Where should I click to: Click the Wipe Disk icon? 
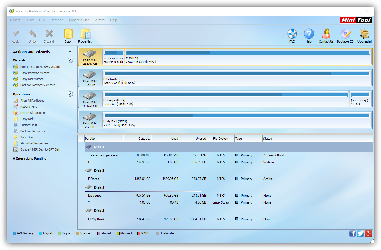click(x=16, y=137)
